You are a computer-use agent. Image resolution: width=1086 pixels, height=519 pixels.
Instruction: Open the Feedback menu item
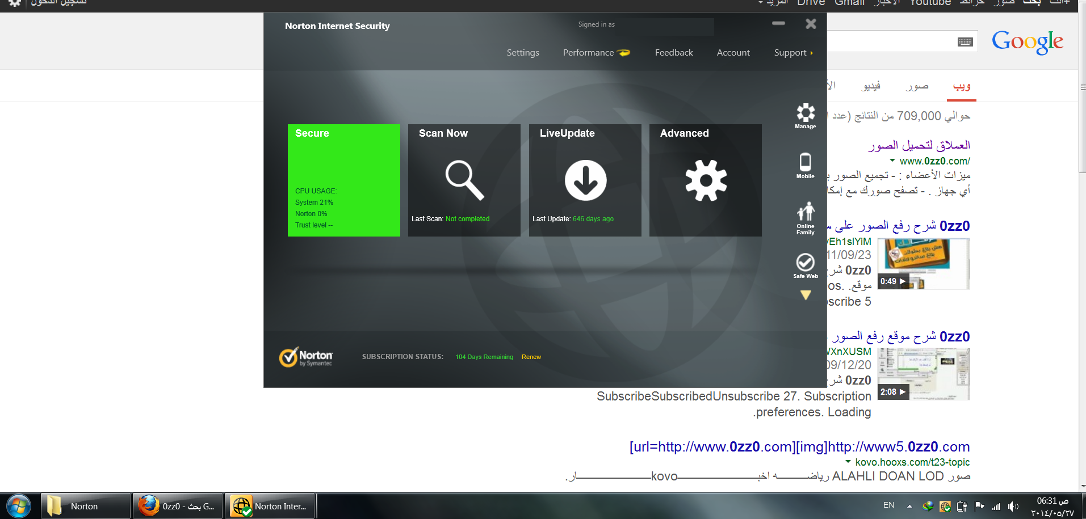[674, 53]
